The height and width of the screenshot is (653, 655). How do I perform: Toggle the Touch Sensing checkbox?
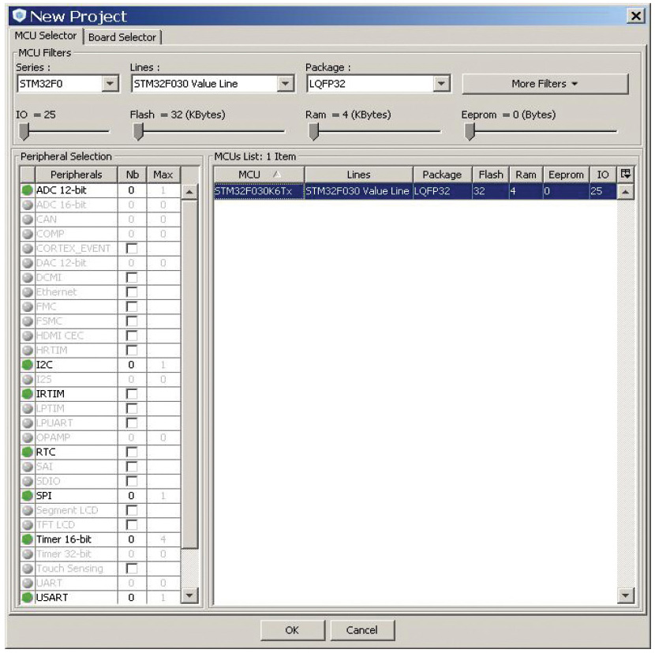[132, 569]
